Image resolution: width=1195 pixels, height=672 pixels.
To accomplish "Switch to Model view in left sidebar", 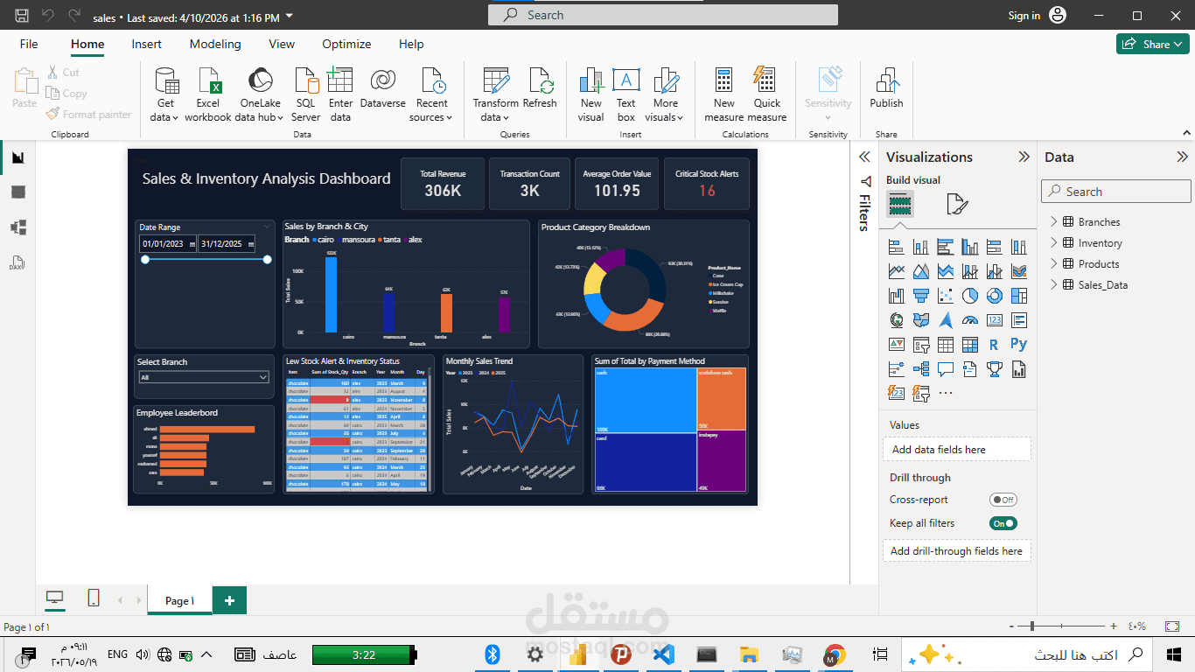I will pos(17,227).
